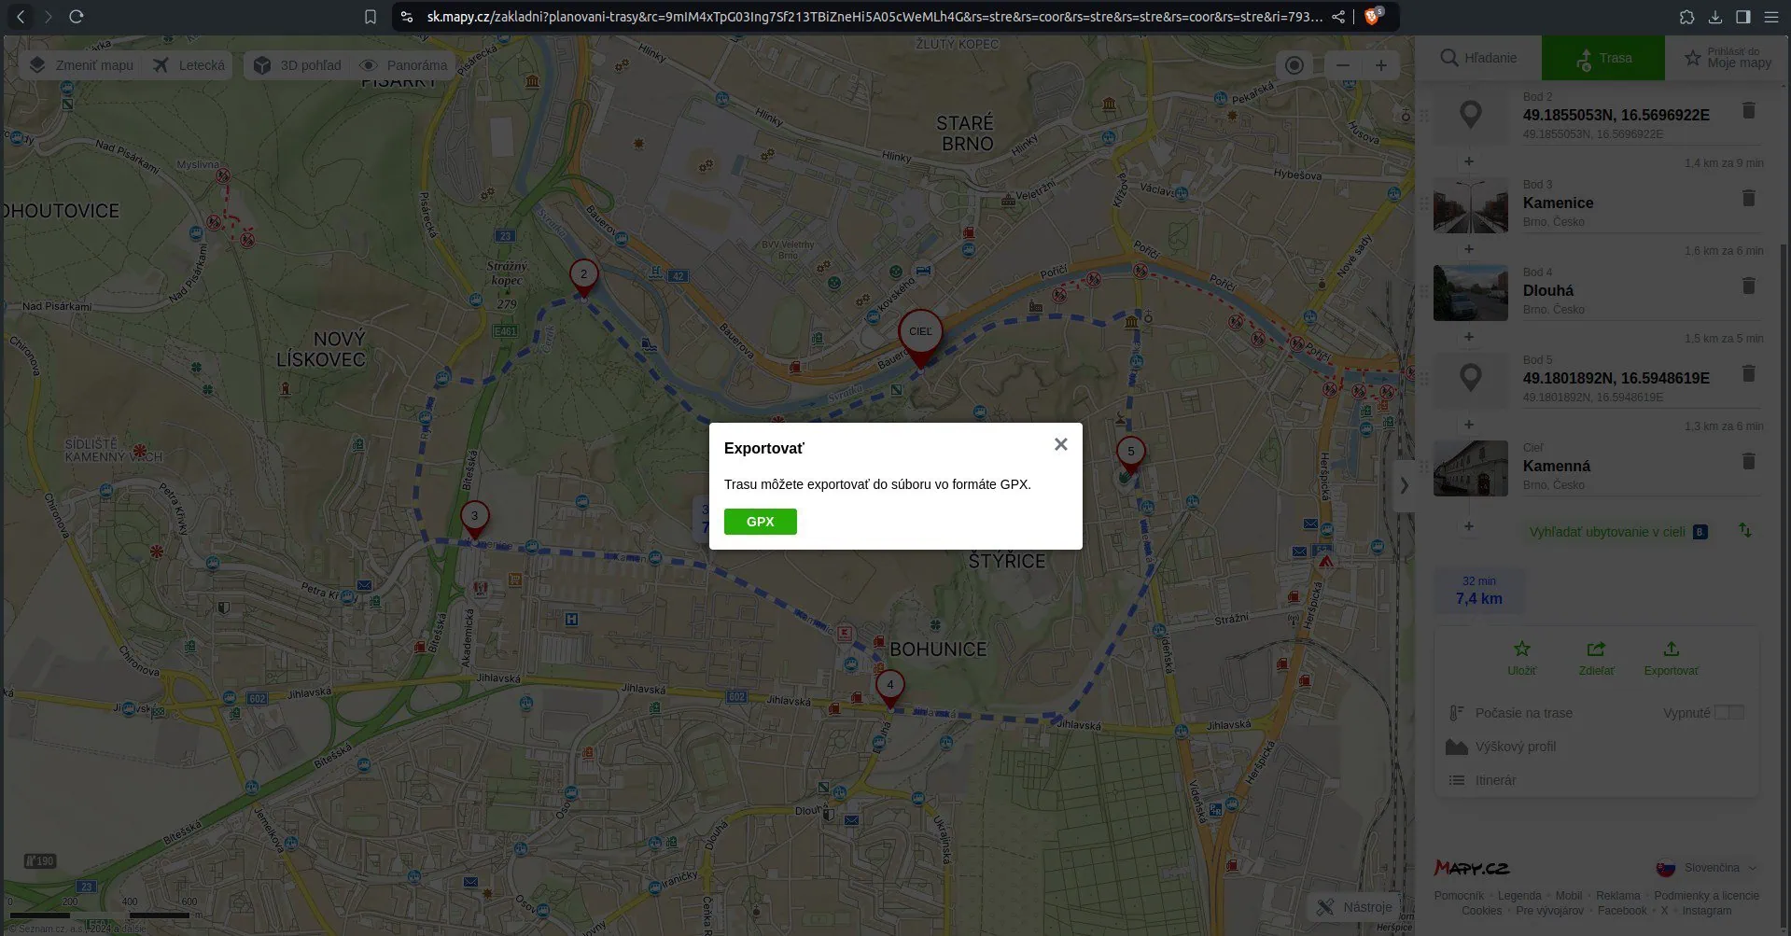Click the green GPX export button
The image size is (1791, 936).
[760, 522]
